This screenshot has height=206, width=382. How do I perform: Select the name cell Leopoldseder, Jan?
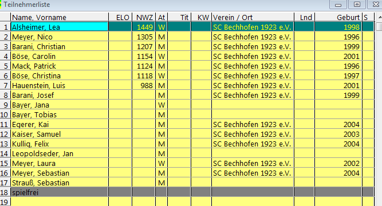click(60, 153)
